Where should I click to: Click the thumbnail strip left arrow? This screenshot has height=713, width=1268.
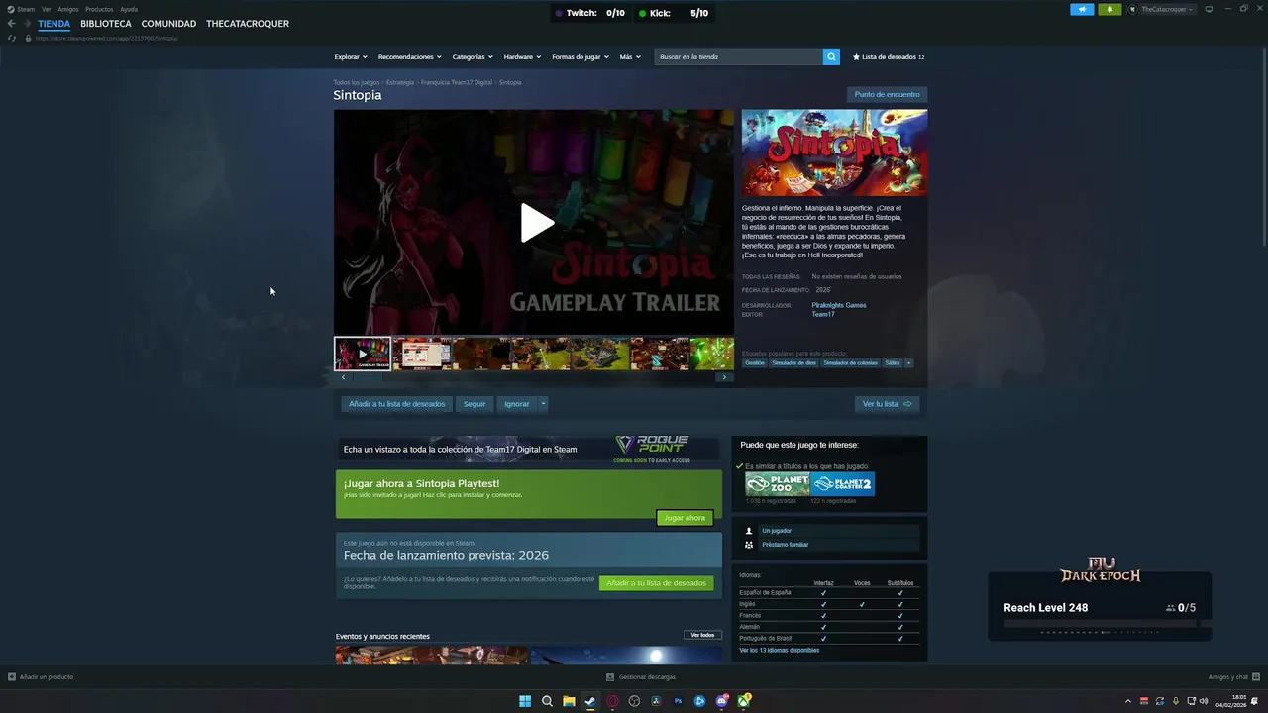(x=344, y=377)
